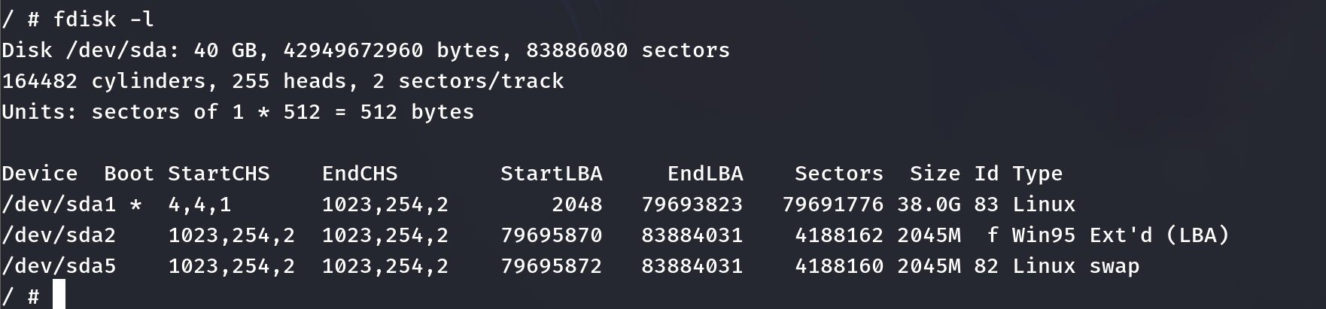The width and height of the screenshot is (1326, 309).
Task: Click the EndLBA column header
Action: (705, 174)
